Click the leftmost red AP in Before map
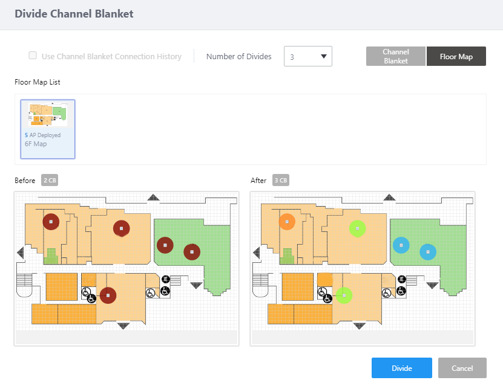 [51, 222]
